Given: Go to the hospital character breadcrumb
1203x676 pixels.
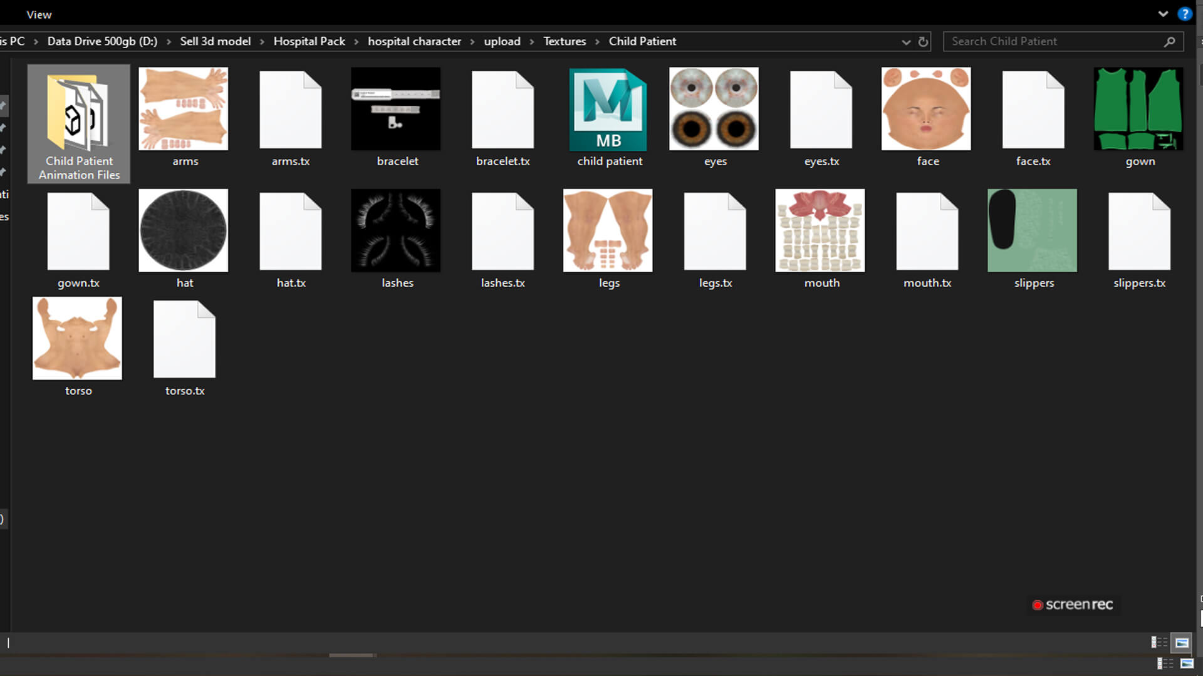Looking at the screenshot, I should (x=414, y=41).
